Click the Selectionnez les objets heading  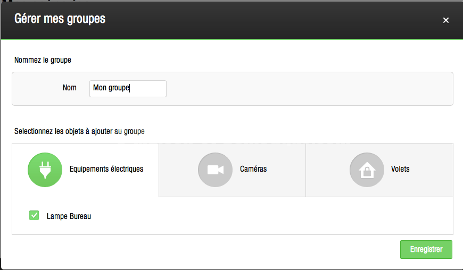(x=79, y=131)
